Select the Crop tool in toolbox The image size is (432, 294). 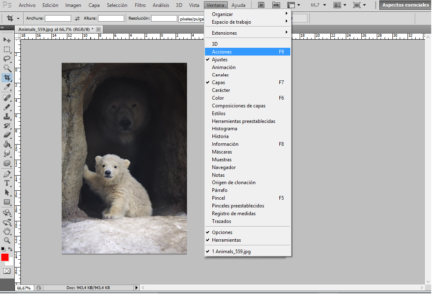point(7,78)
